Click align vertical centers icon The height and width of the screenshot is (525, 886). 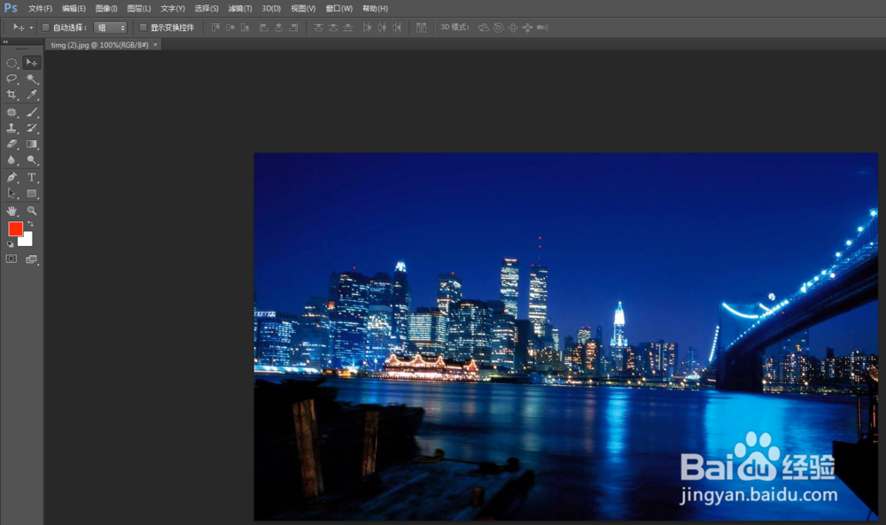[230, 27]
